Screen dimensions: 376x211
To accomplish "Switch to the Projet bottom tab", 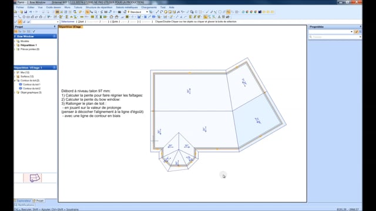I will (x=38, y=200).
